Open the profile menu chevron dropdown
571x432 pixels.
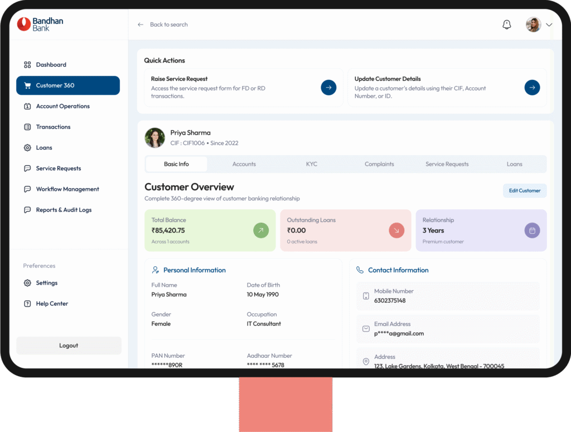[x=549, y=25]
